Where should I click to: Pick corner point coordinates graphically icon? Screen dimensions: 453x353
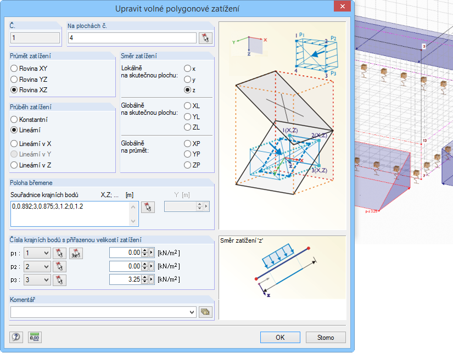(148, 207)
